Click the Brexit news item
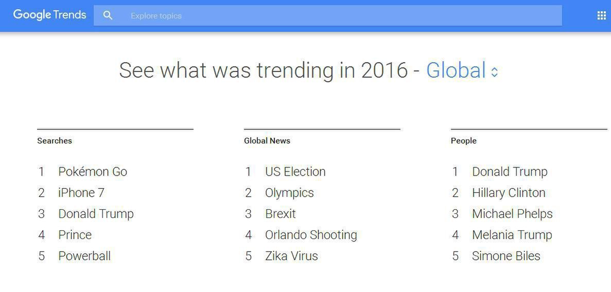This screenshot has height=292, width=611. [x=281, y=214]
